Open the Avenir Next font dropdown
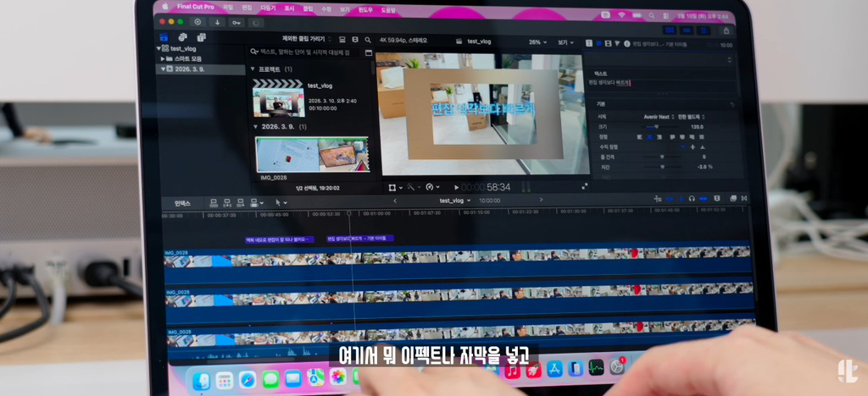The image size is (868, 396). [659, 117]
